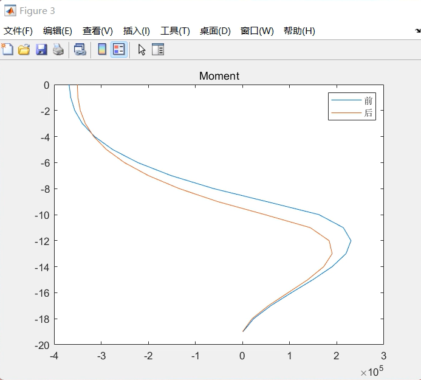
Task: Click the 前 legend entry
Action: pos(368,100)
